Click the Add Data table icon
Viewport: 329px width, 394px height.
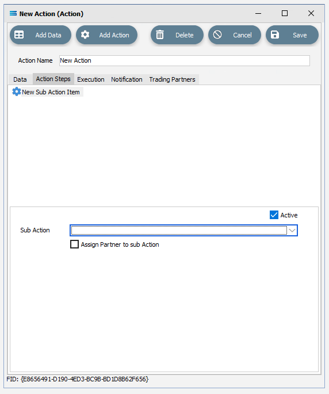19,35
